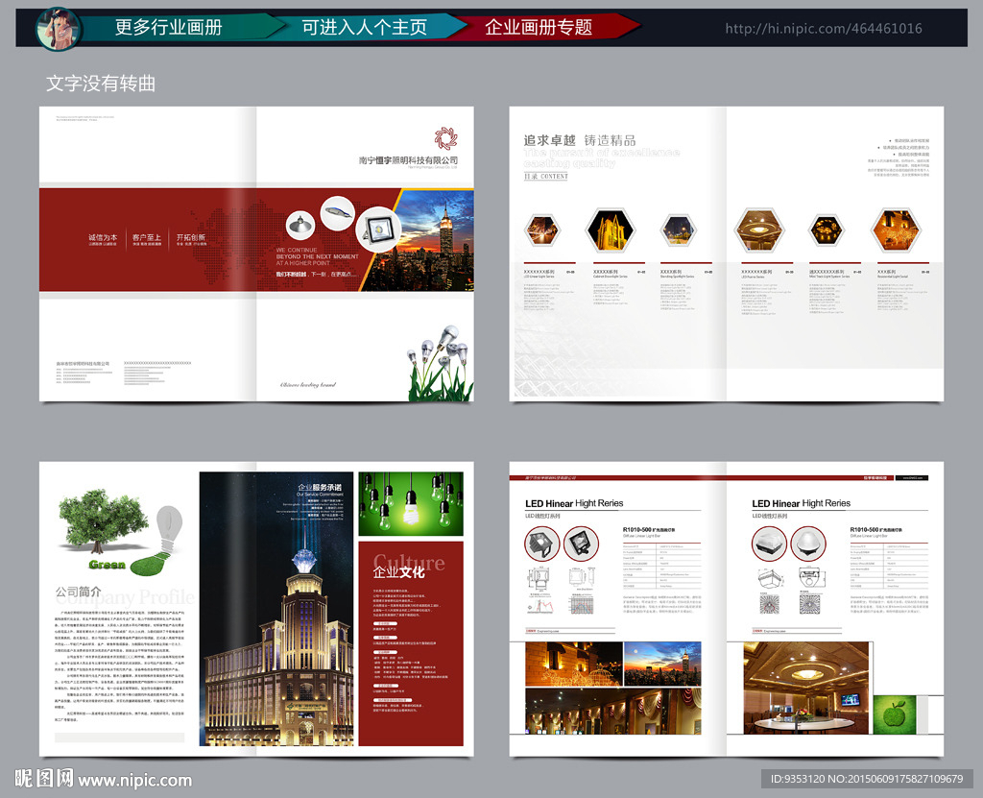
Task: Click the red swirl company logo on the cover
Action: pos(445,137)
